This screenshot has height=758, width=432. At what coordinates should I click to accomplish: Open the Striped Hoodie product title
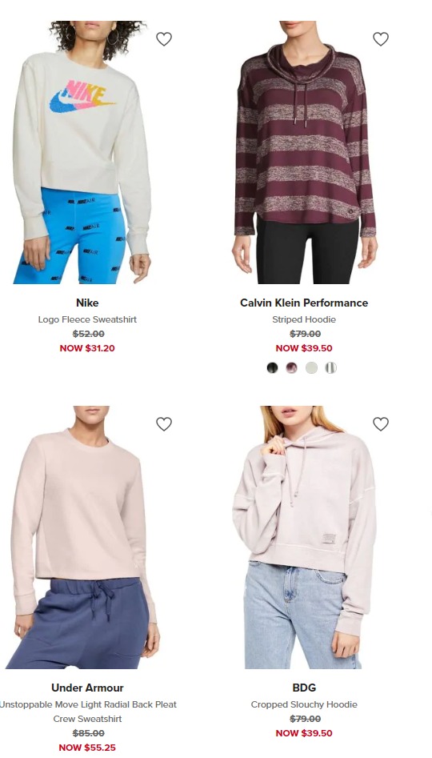click(x=304, y=319)
